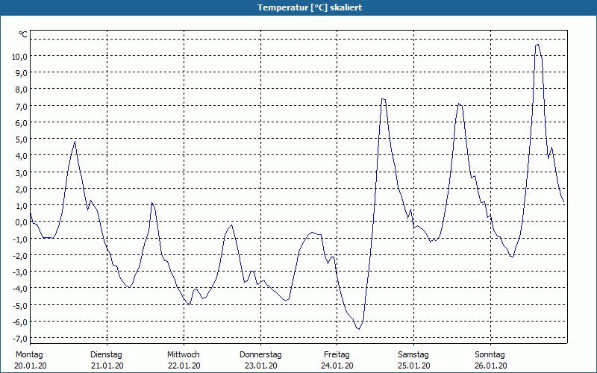Click the Mittwoch day label
The height and width of the screenshot is (373, 597).
[x=184, y=355]
